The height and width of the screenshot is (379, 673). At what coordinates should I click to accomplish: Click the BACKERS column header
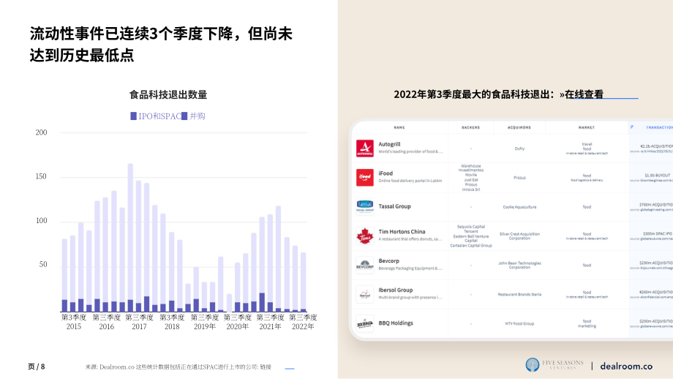(471, 127)
